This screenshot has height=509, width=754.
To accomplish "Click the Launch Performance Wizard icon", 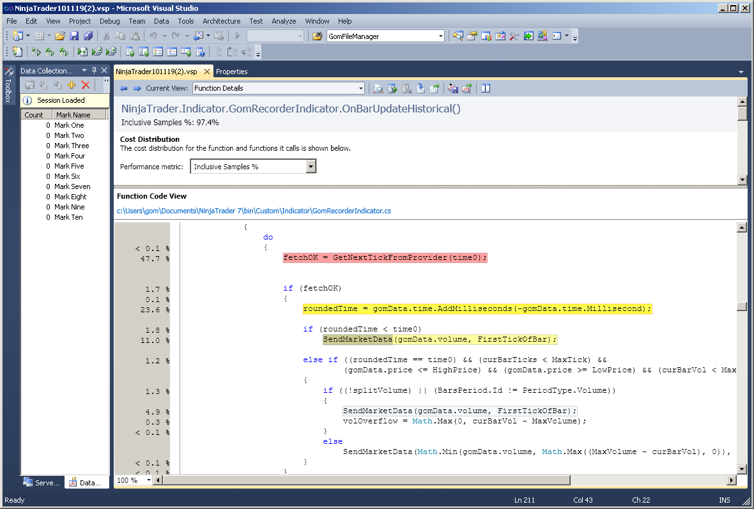I will [x=17, y=52].
